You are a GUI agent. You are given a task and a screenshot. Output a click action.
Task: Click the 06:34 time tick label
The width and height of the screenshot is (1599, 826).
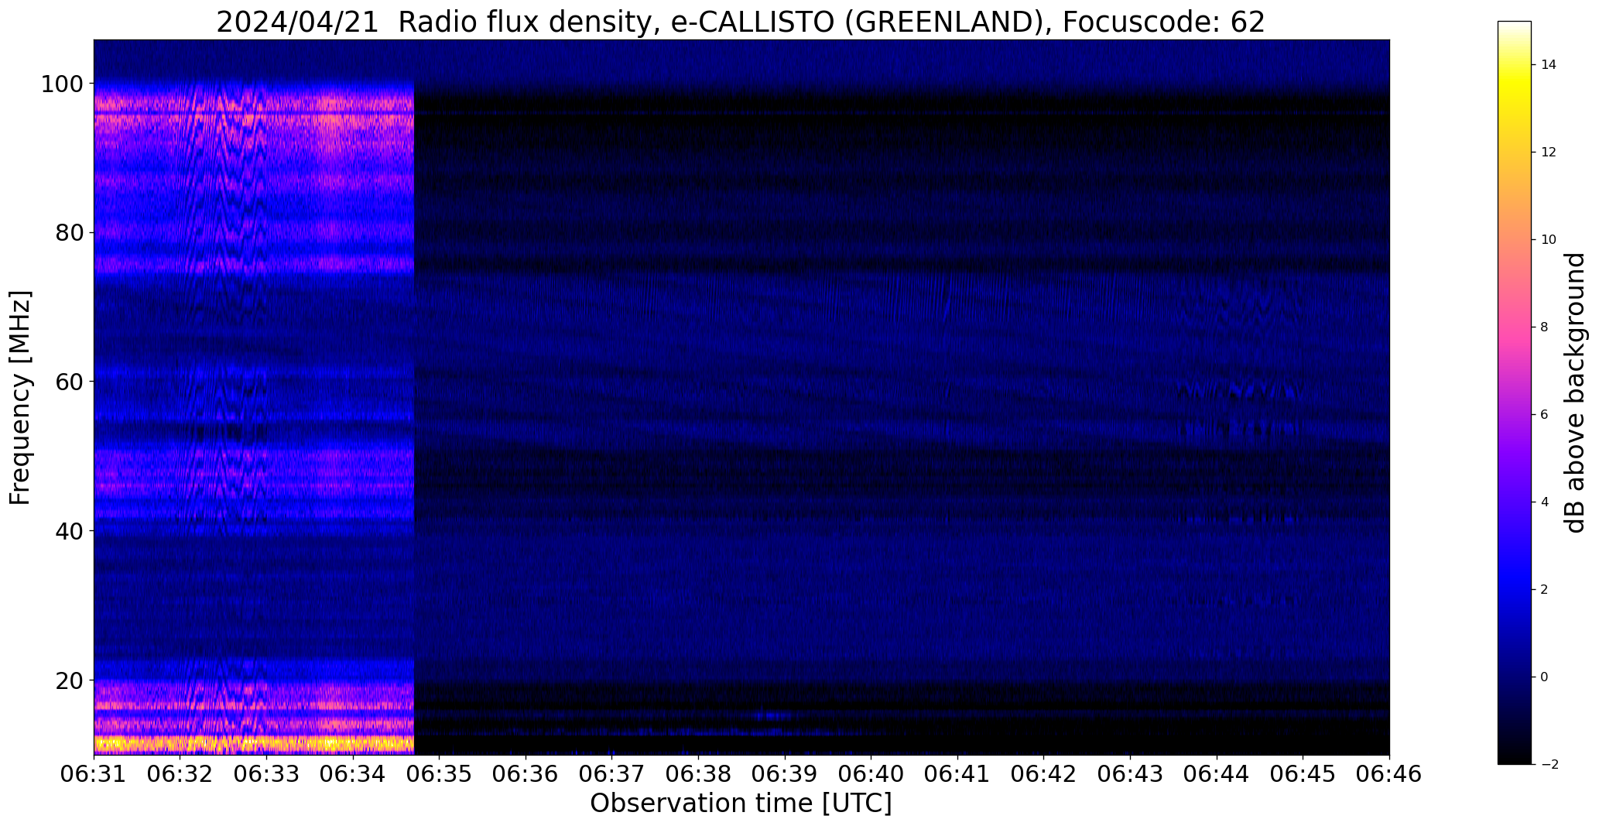tap(353, 775)
